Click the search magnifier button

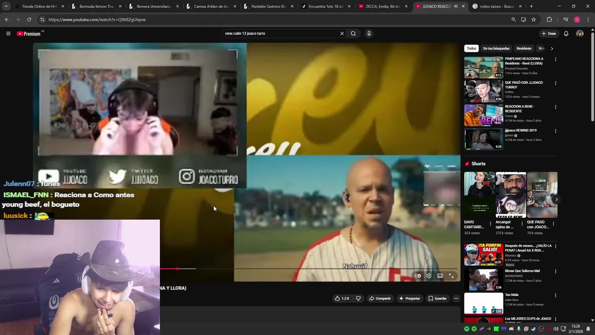[353, 33]
